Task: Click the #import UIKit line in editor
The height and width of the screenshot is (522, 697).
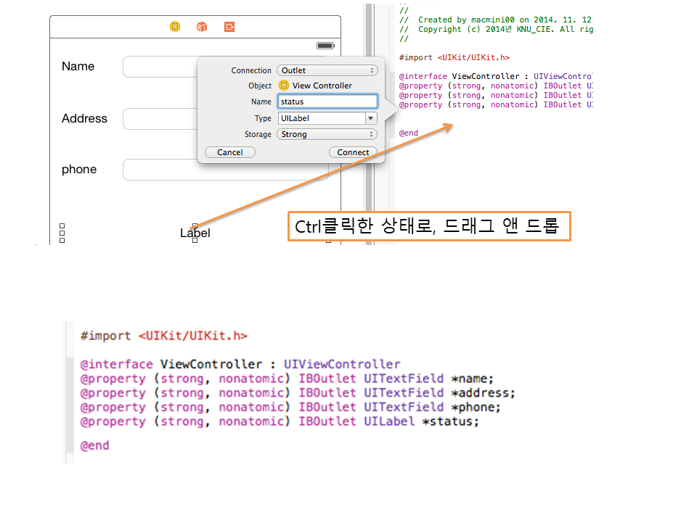Action: [x=455, y=57]
